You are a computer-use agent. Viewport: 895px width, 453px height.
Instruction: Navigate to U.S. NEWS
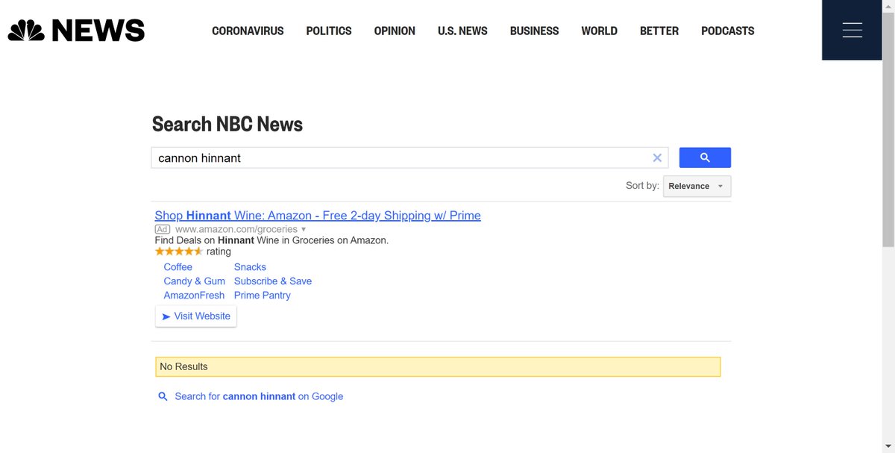click(x=462, y=31)
